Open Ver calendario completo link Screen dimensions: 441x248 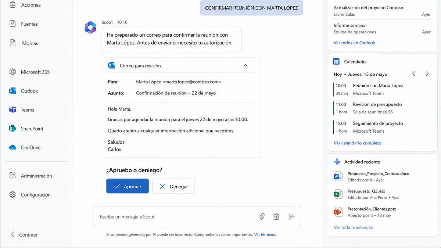[358, 143]
